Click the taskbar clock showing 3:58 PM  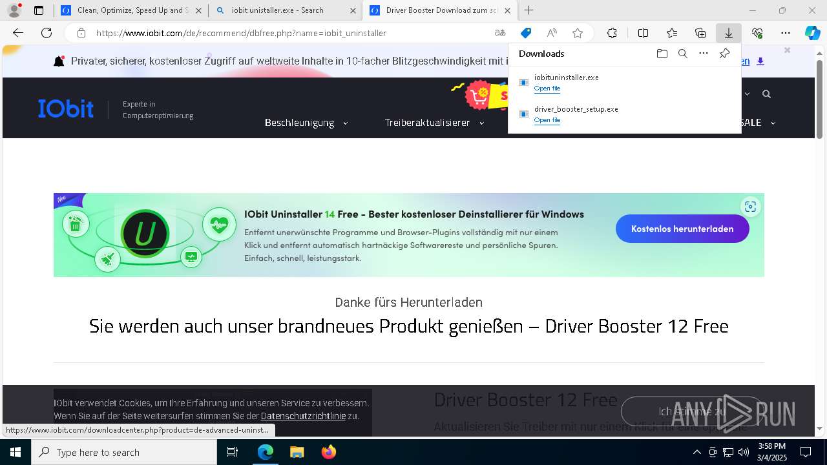pos(771,452)
